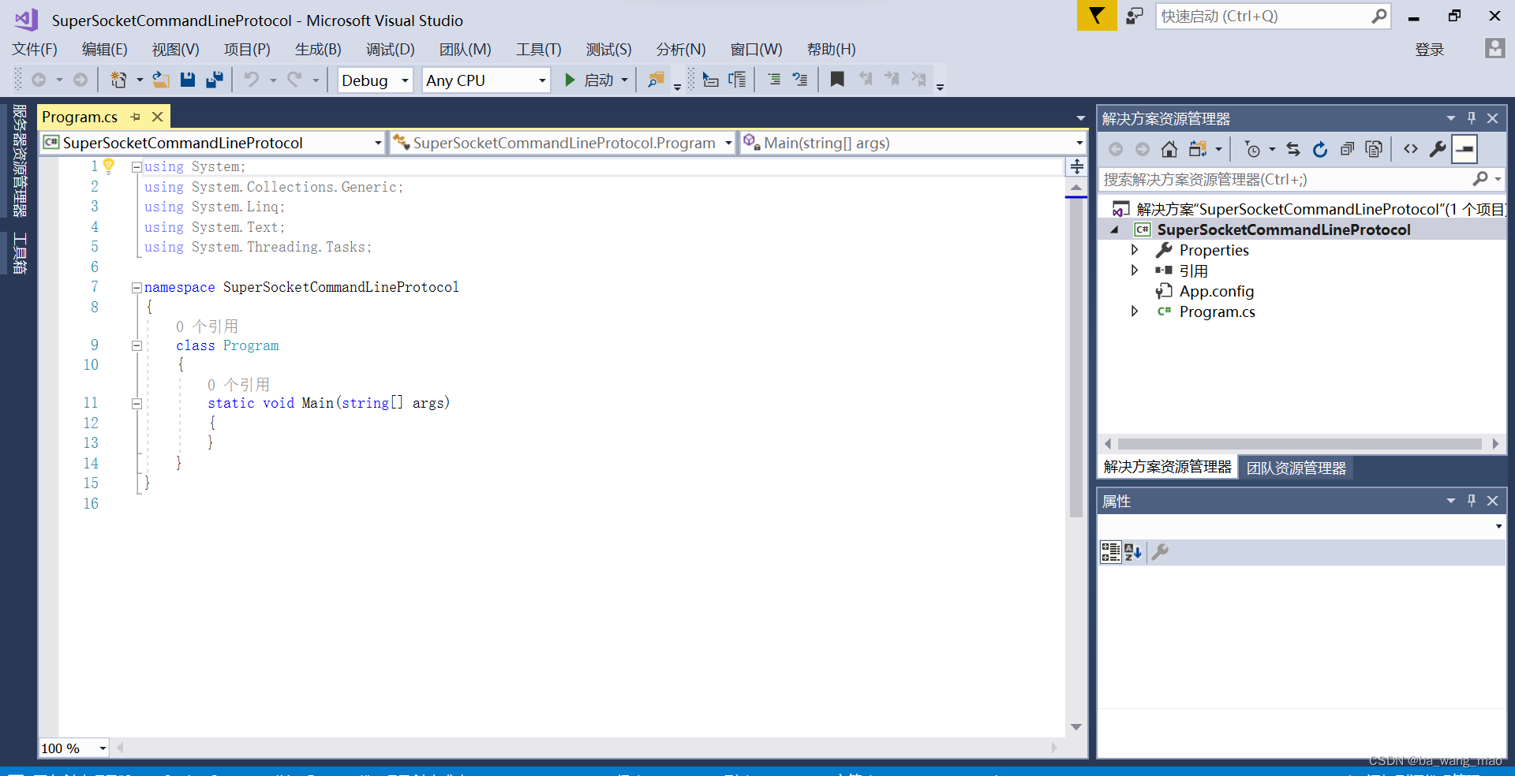
Task: Open the 工具(T) tools menu
Action: coord(538,50)
